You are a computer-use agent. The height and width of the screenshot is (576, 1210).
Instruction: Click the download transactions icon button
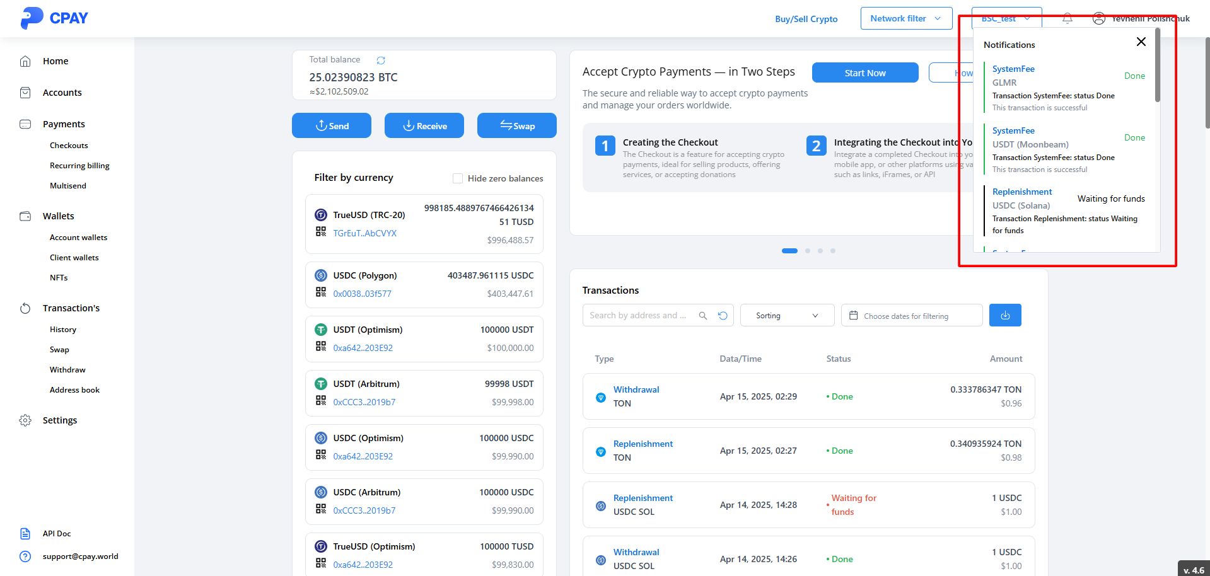pyautogui.click(x=1005, y=315)
